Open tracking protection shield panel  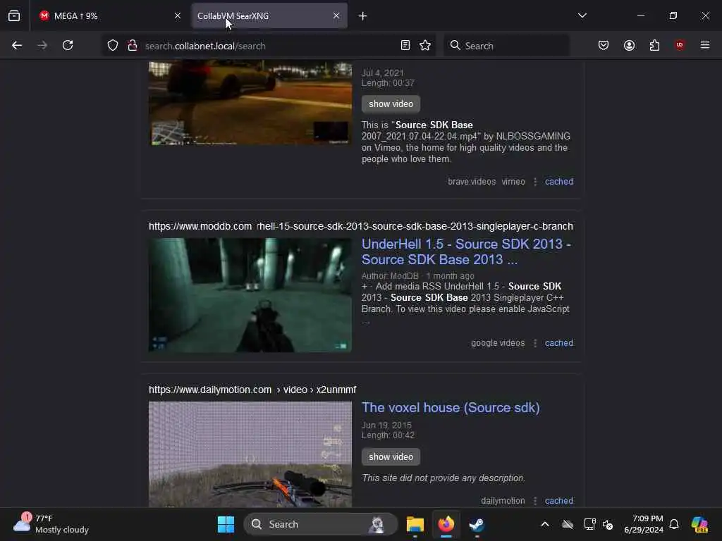113,45
